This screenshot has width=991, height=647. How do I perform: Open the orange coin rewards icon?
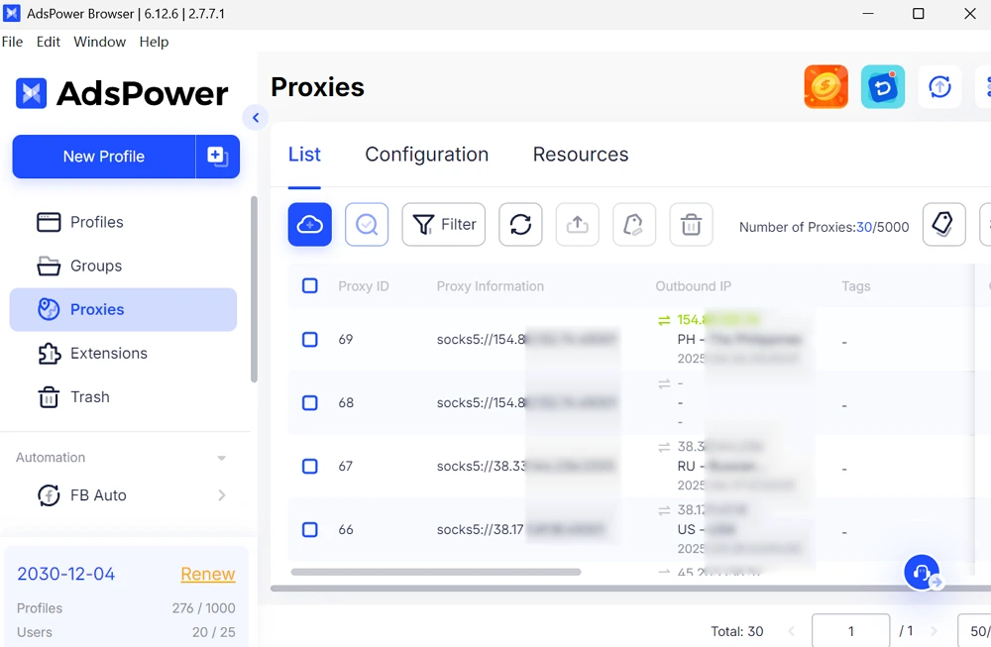[826, 86]
